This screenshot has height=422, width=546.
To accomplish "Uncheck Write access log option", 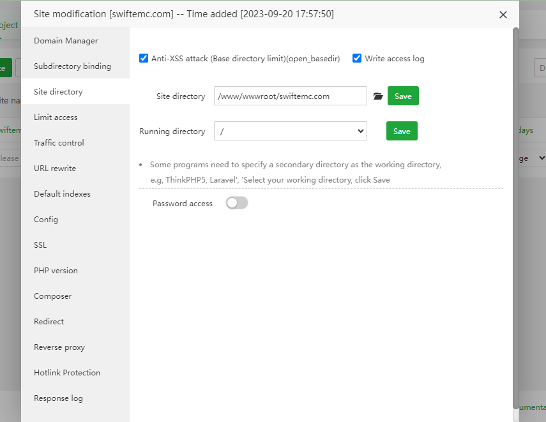I will (357, 59).
